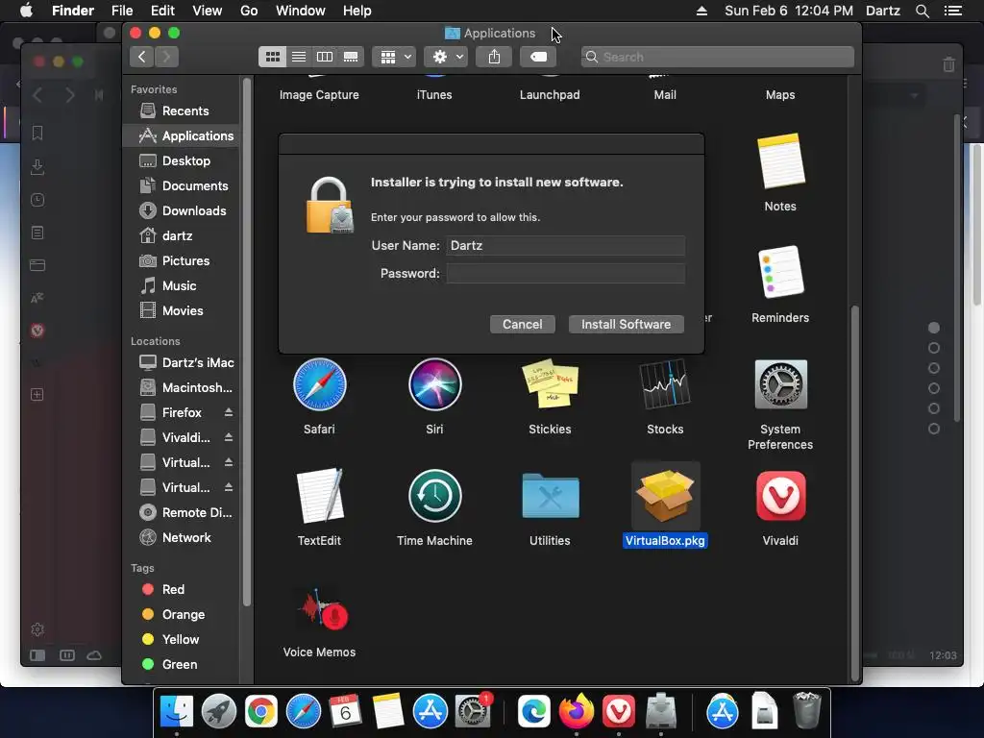Launch Google Chrome from the Dock

(261, 711)
